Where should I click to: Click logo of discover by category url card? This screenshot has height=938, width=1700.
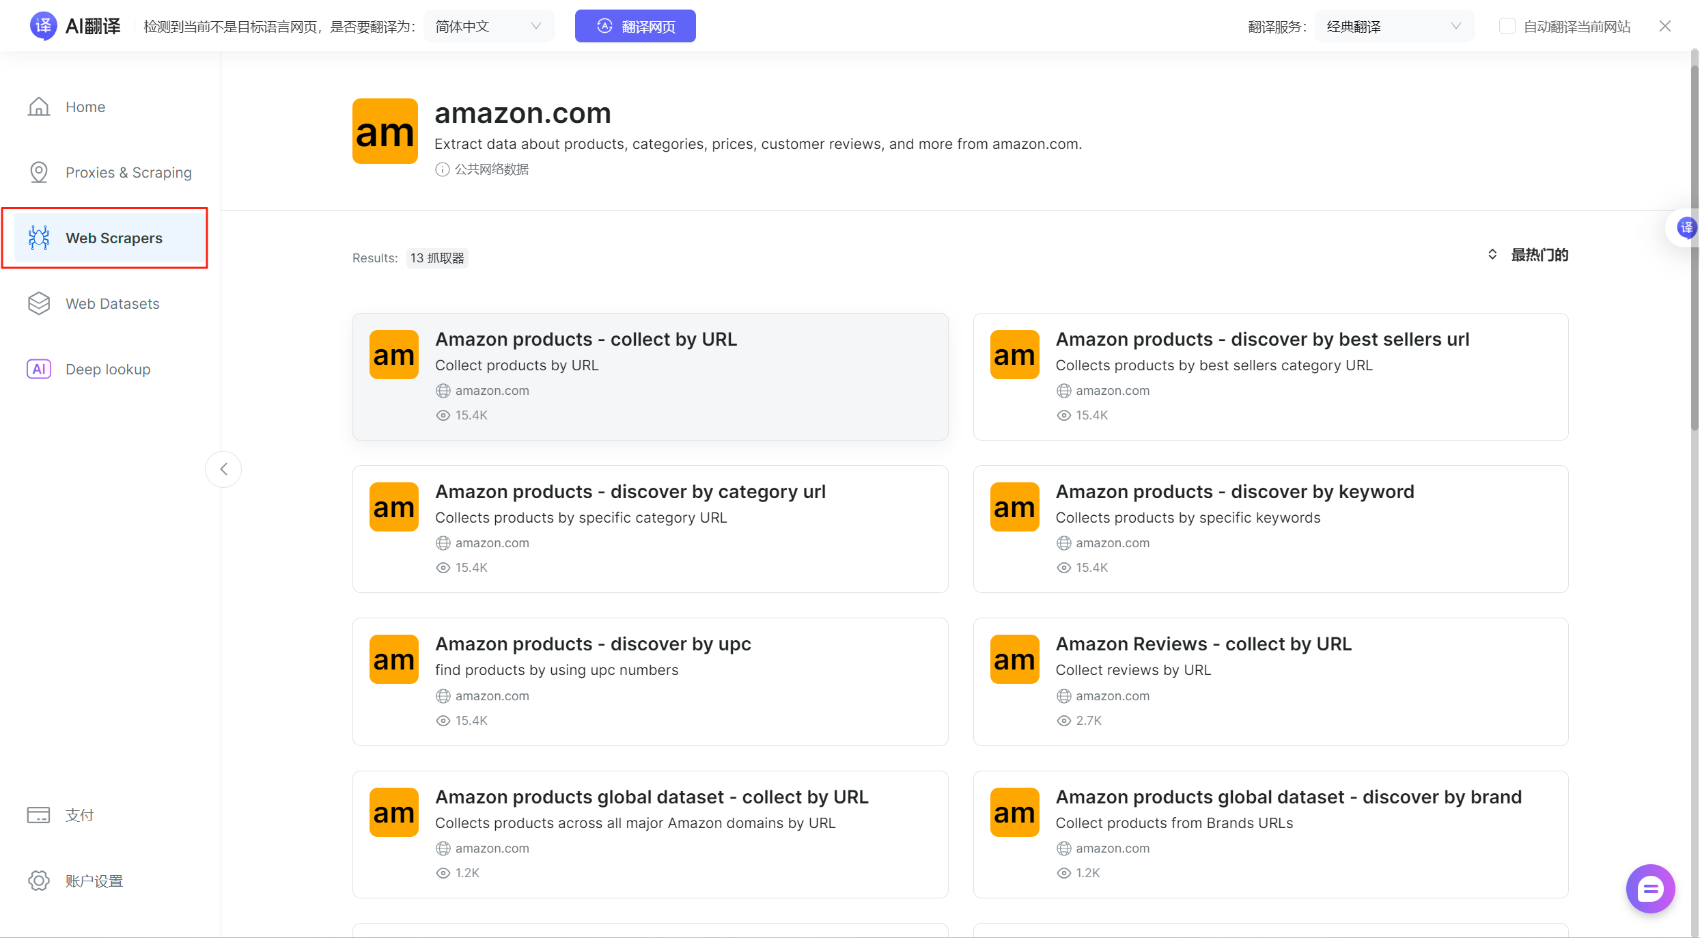[394, 507]
